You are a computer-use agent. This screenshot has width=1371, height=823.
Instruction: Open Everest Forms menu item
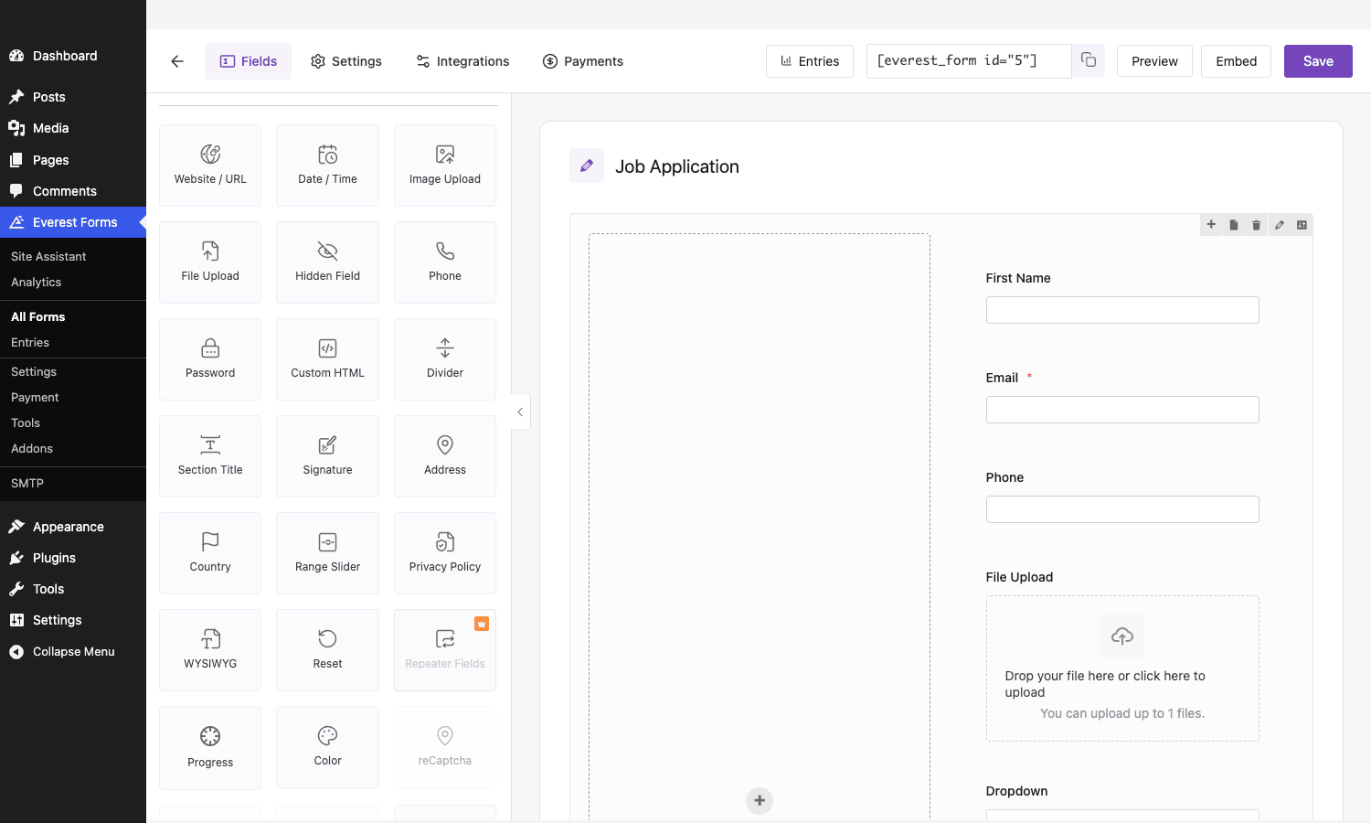pos(73,222)
